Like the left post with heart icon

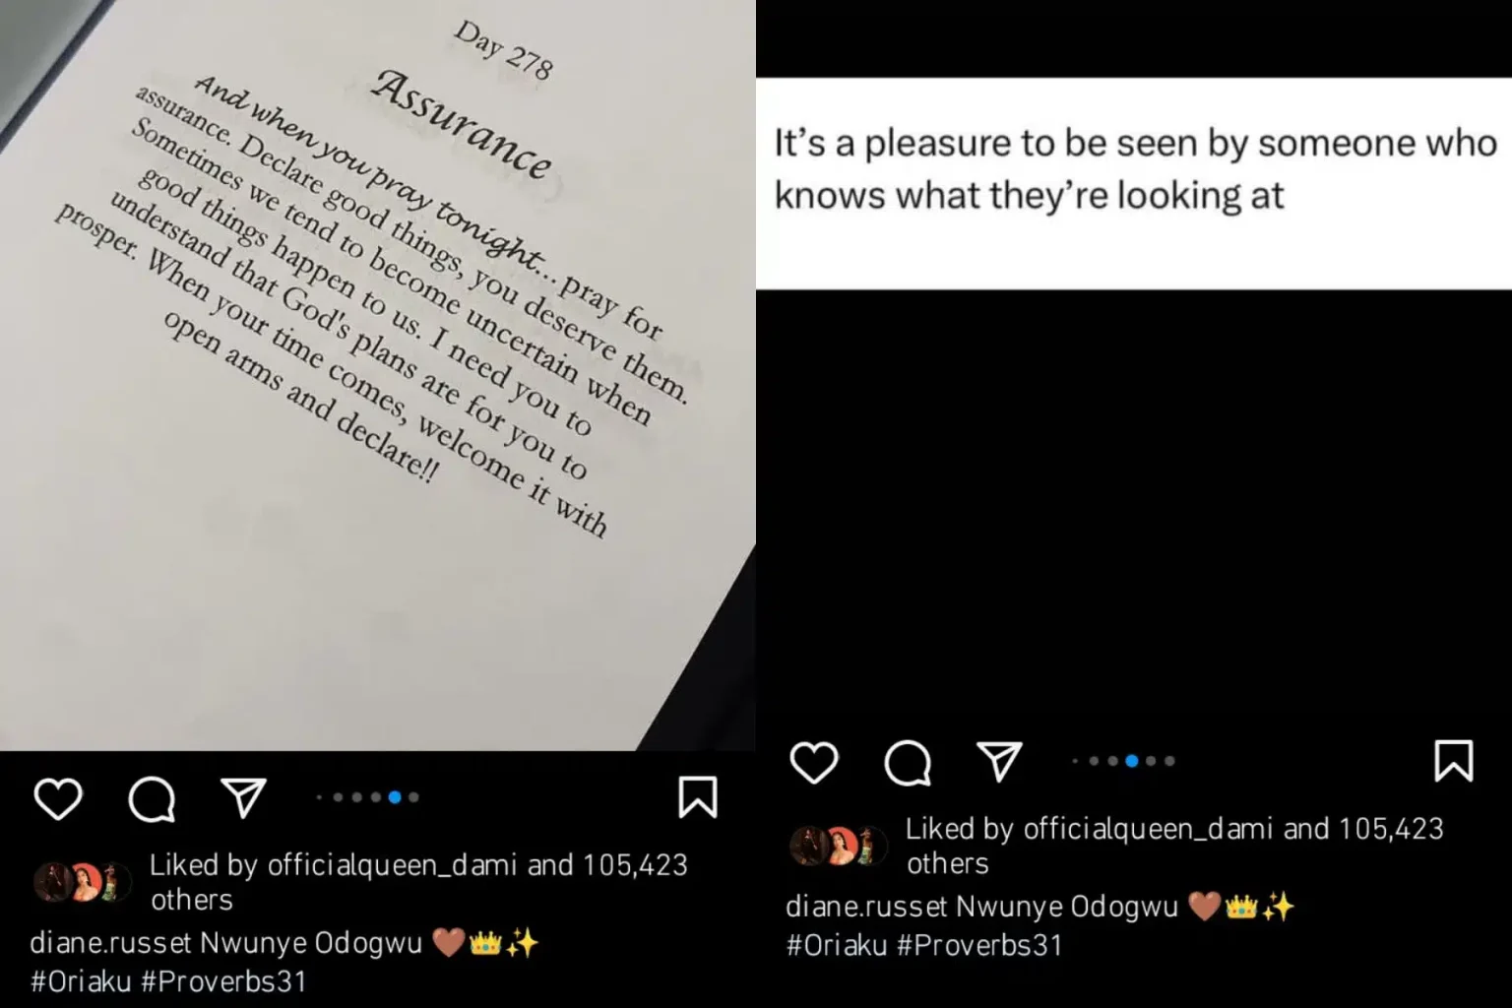pyautogui.click(x=58, y=798)
